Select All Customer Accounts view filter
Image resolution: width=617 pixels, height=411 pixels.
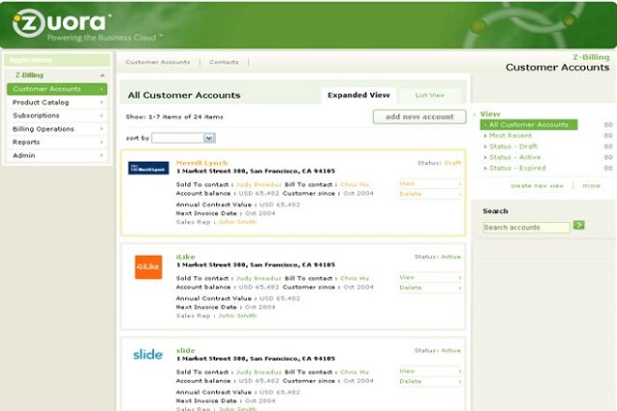[x=528, y=124]
